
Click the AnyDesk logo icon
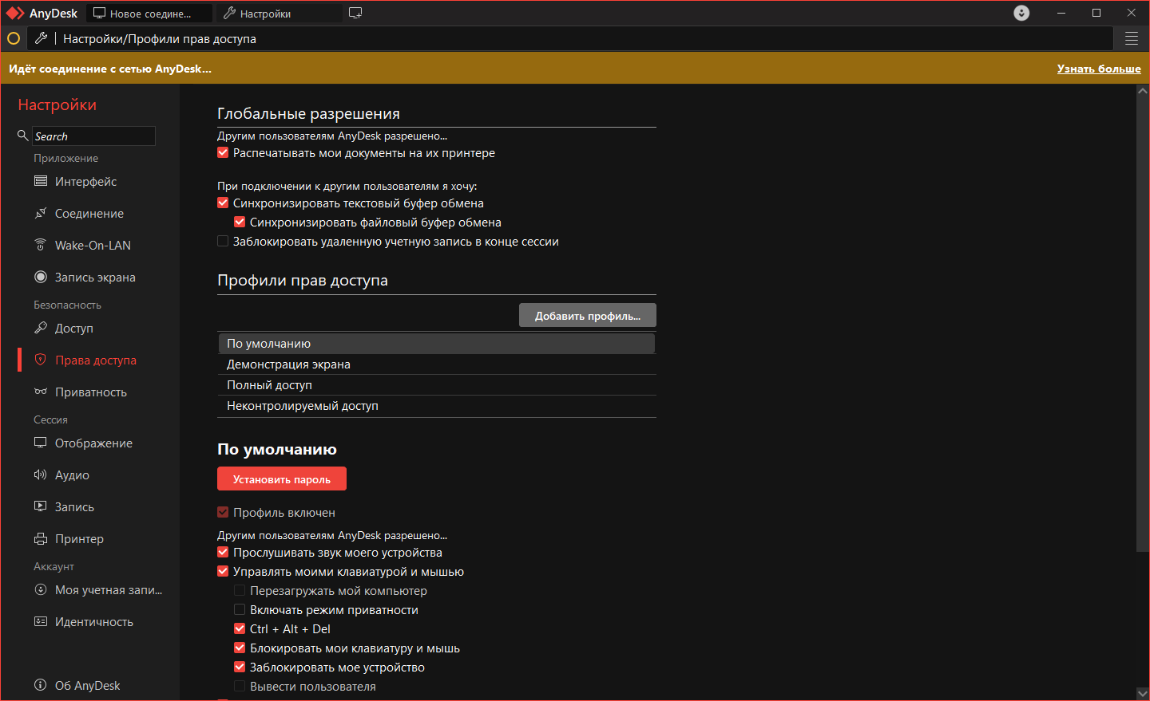click(x=15, y=13)
